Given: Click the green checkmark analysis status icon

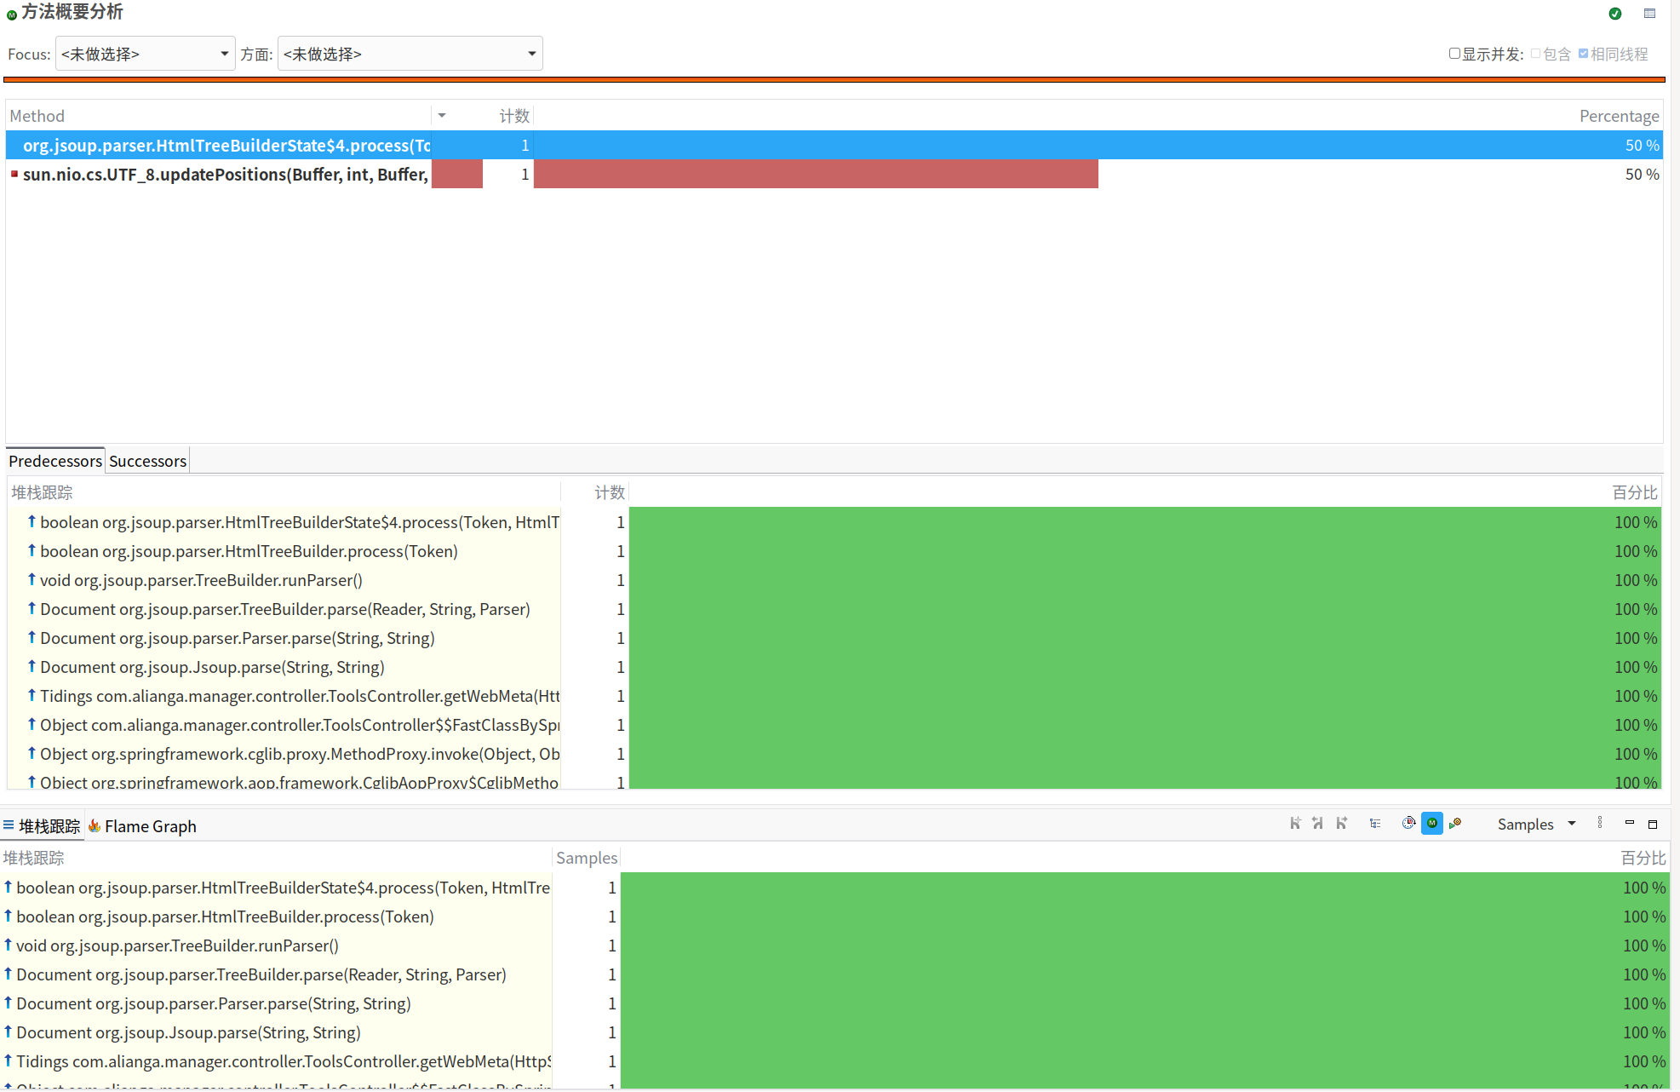Looking at the screenshot, I should click(1615, 14).
